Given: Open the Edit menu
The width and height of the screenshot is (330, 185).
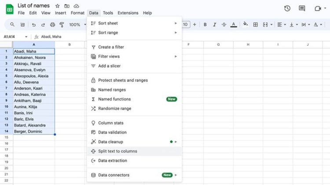Looking at the screenshot, I should [33, 13].
